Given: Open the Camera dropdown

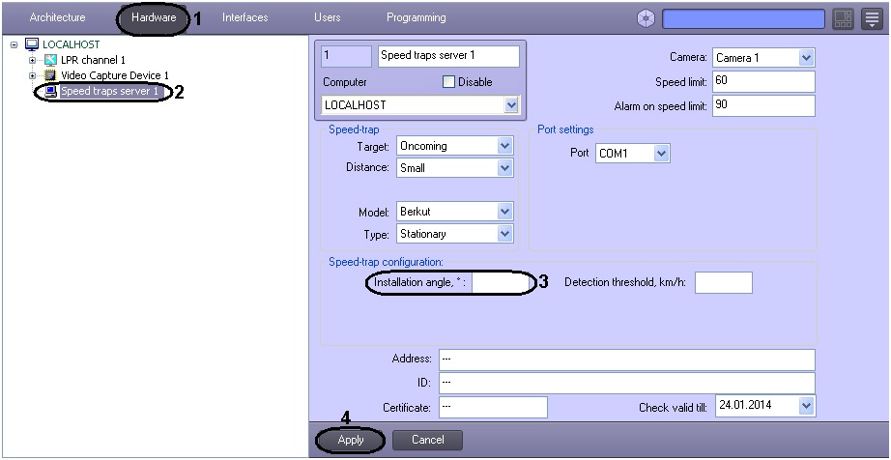Looking at the screenshot, I should tap(807, 58).
